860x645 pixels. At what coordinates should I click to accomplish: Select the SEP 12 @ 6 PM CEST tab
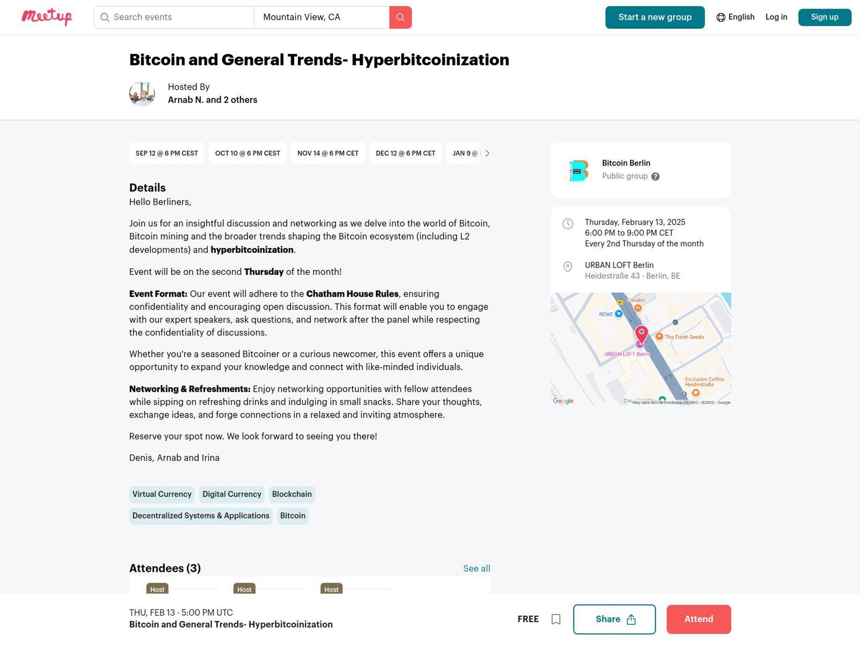click(166, 153)
